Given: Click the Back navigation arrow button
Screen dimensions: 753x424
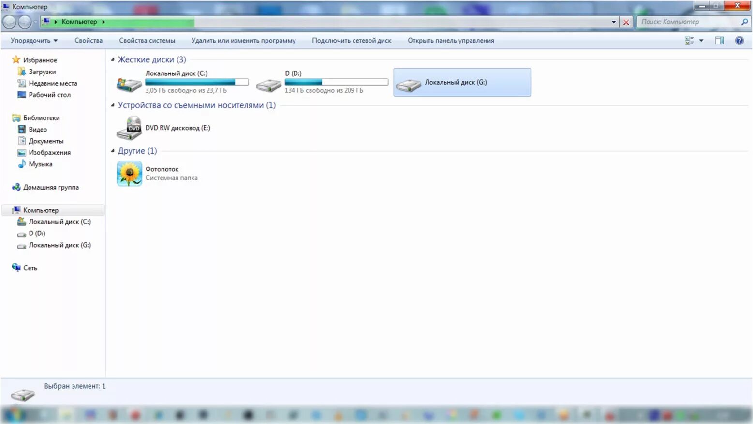Looking at the screenshot, I should [x=9, y=22].
